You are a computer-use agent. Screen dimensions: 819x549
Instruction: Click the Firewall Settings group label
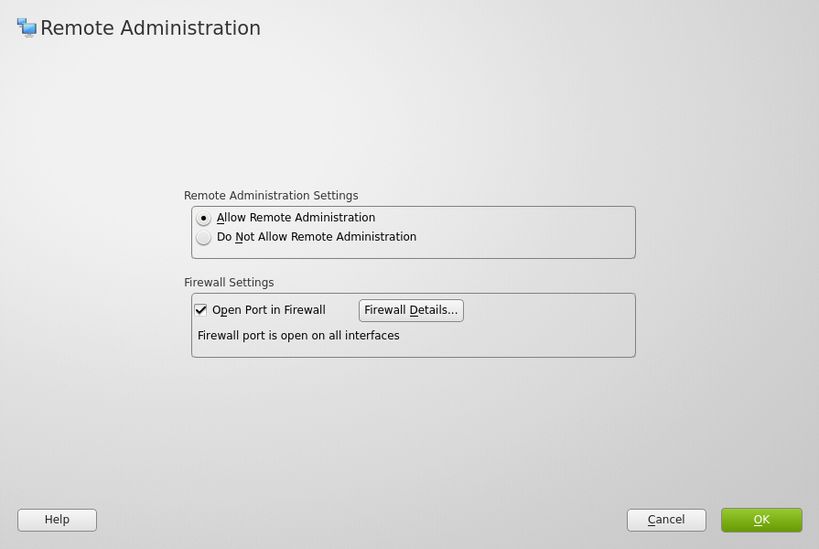coord(229,283)
